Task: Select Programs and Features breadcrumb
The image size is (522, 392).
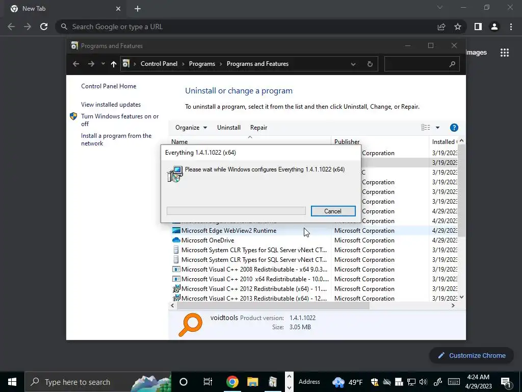Action: tap(257, 64)
